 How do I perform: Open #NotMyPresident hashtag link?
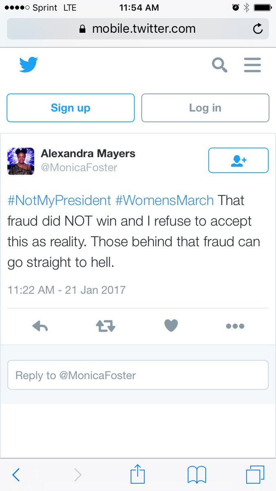coord(59,200)
